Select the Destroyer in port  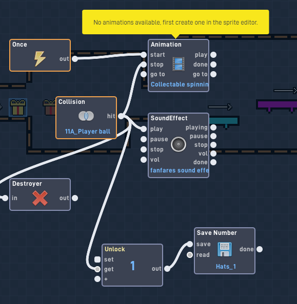(x=5, y=198)
